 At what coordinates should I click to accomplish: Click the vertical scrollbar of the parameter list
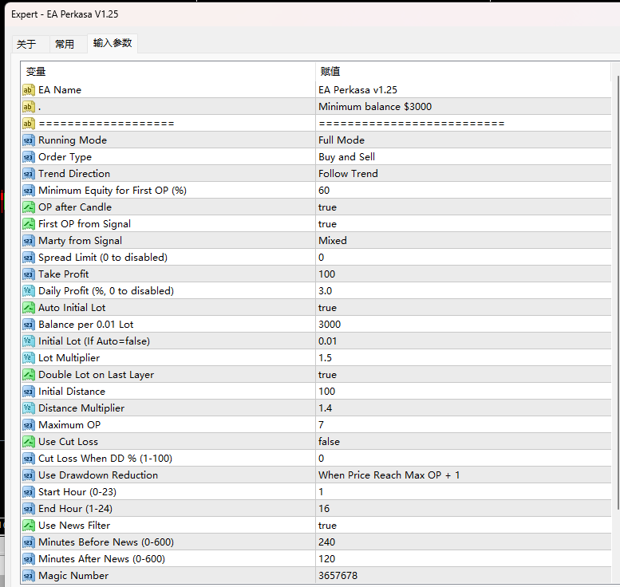click(x=618, y=293)
